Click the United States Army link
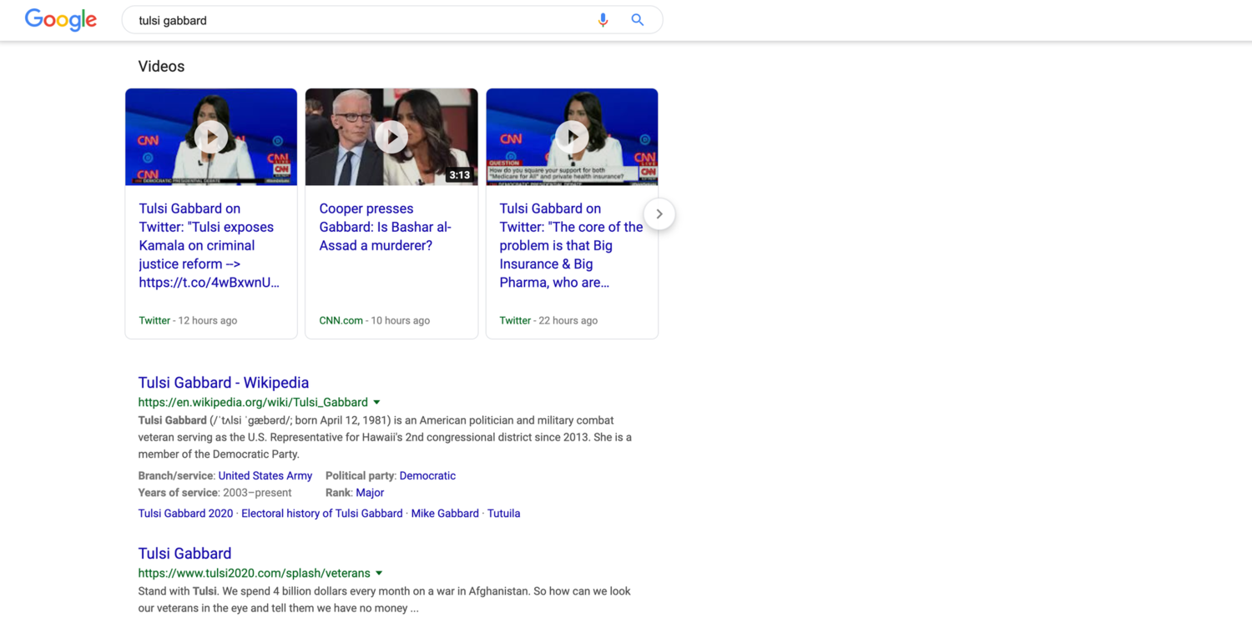This screenshot has height=638, width=1252. pyautogui.click(x=265, y=475)
